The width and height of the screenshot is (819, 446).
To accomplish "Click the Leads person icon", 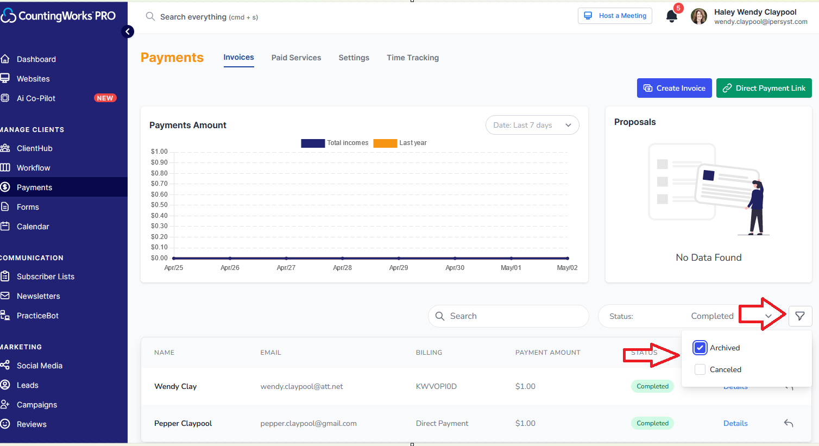I will [x=5, y=385].
